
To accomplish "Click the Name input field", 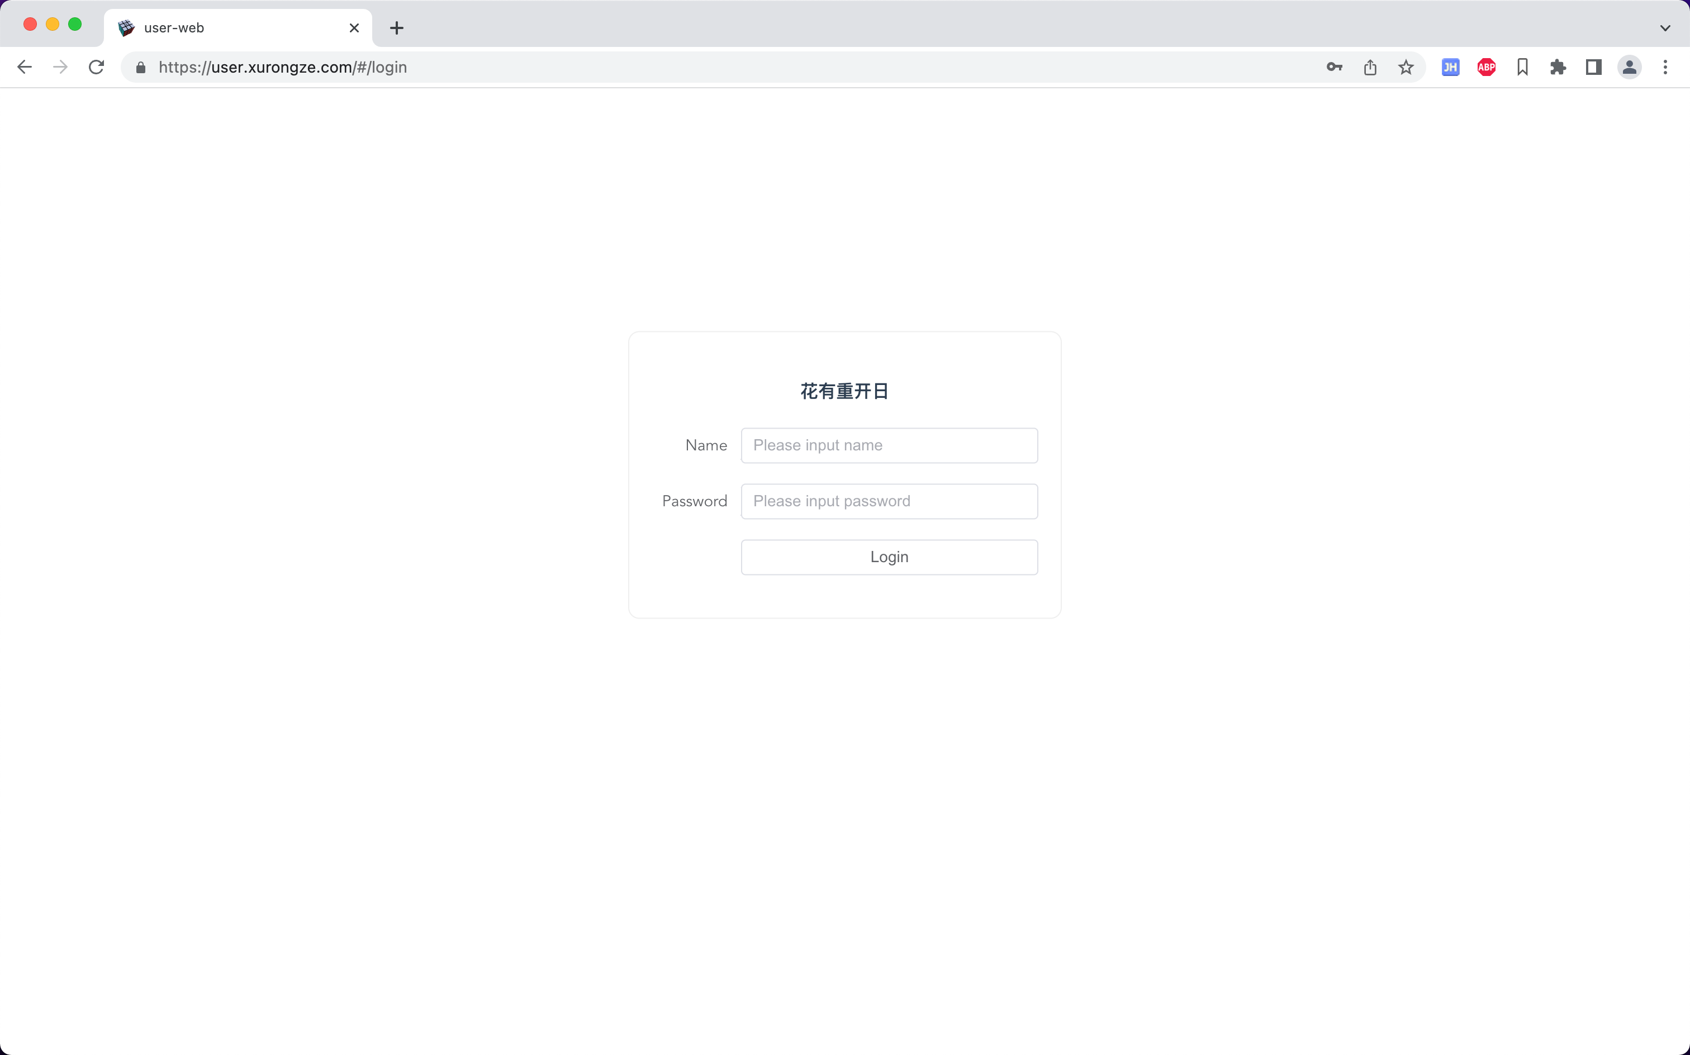I will [x=889, y=445].
